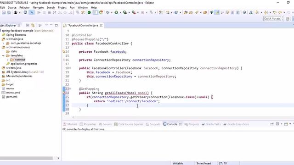The height and width of the screenshot is (165, 294).
Task: Select the target folder in tree
Action: click(10, 84)
